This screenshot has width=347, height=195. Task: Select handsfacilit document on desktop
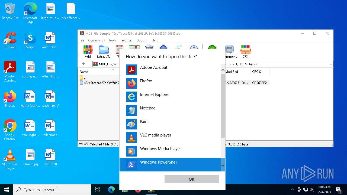click(30, 99)
